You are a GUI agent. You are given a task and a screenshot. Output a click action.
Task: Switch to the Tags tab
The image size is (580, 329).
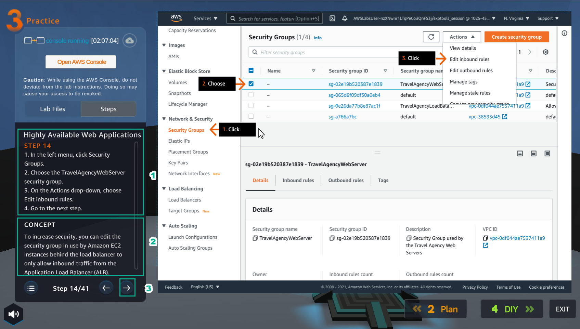pos(383,180)
